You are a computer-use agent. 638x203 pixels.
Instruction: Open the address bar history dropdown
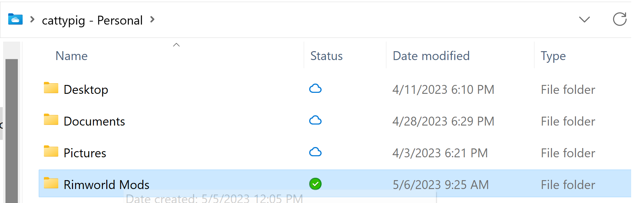click(584, 19)
